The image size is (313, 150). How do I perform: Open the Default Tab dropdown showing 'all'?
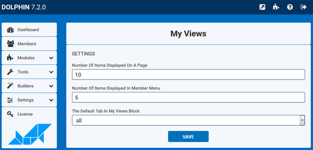click(189, 120)
